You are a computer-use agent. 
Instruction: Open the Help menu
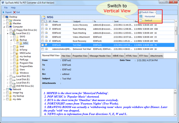[x=13, y=8]
